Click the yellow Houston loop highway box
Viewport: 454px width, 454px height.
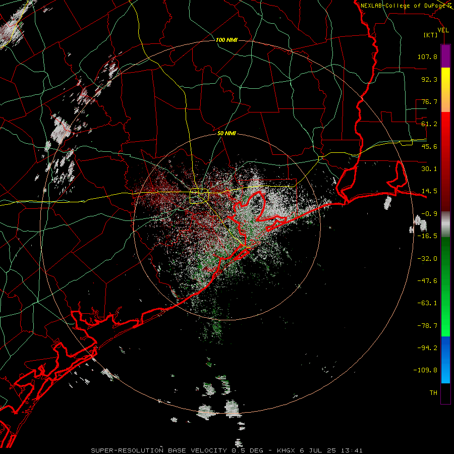pos(199,196)
